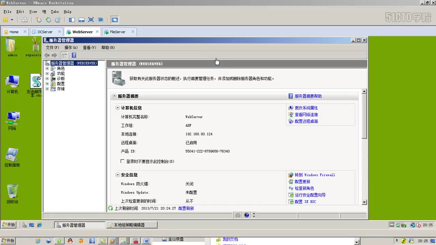This screenshot has height=245, width=436.
Task: Click 运行安全配置向导 link
Action: tap(310, 195)
